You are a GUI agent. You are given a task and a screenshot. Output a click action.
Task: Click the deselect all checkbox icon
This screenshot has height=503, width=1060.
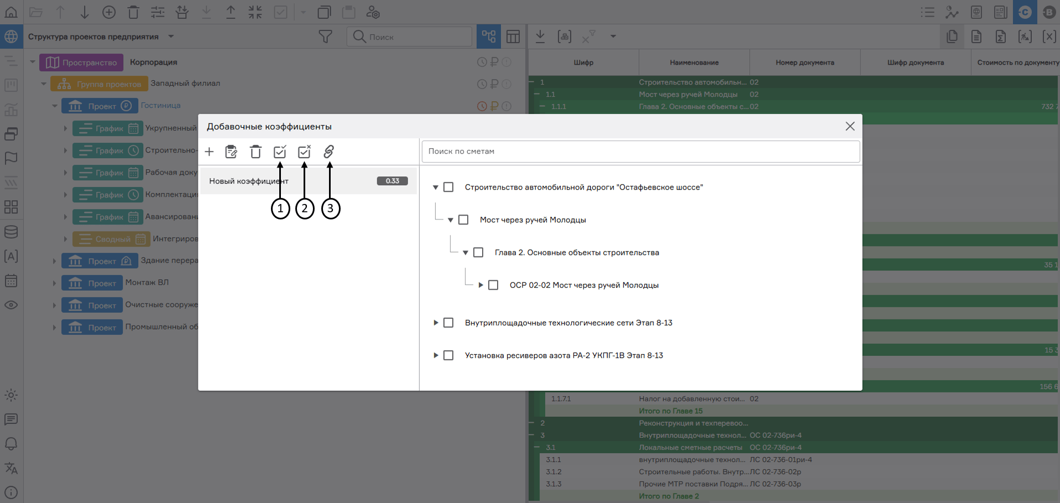coord(304,151)
